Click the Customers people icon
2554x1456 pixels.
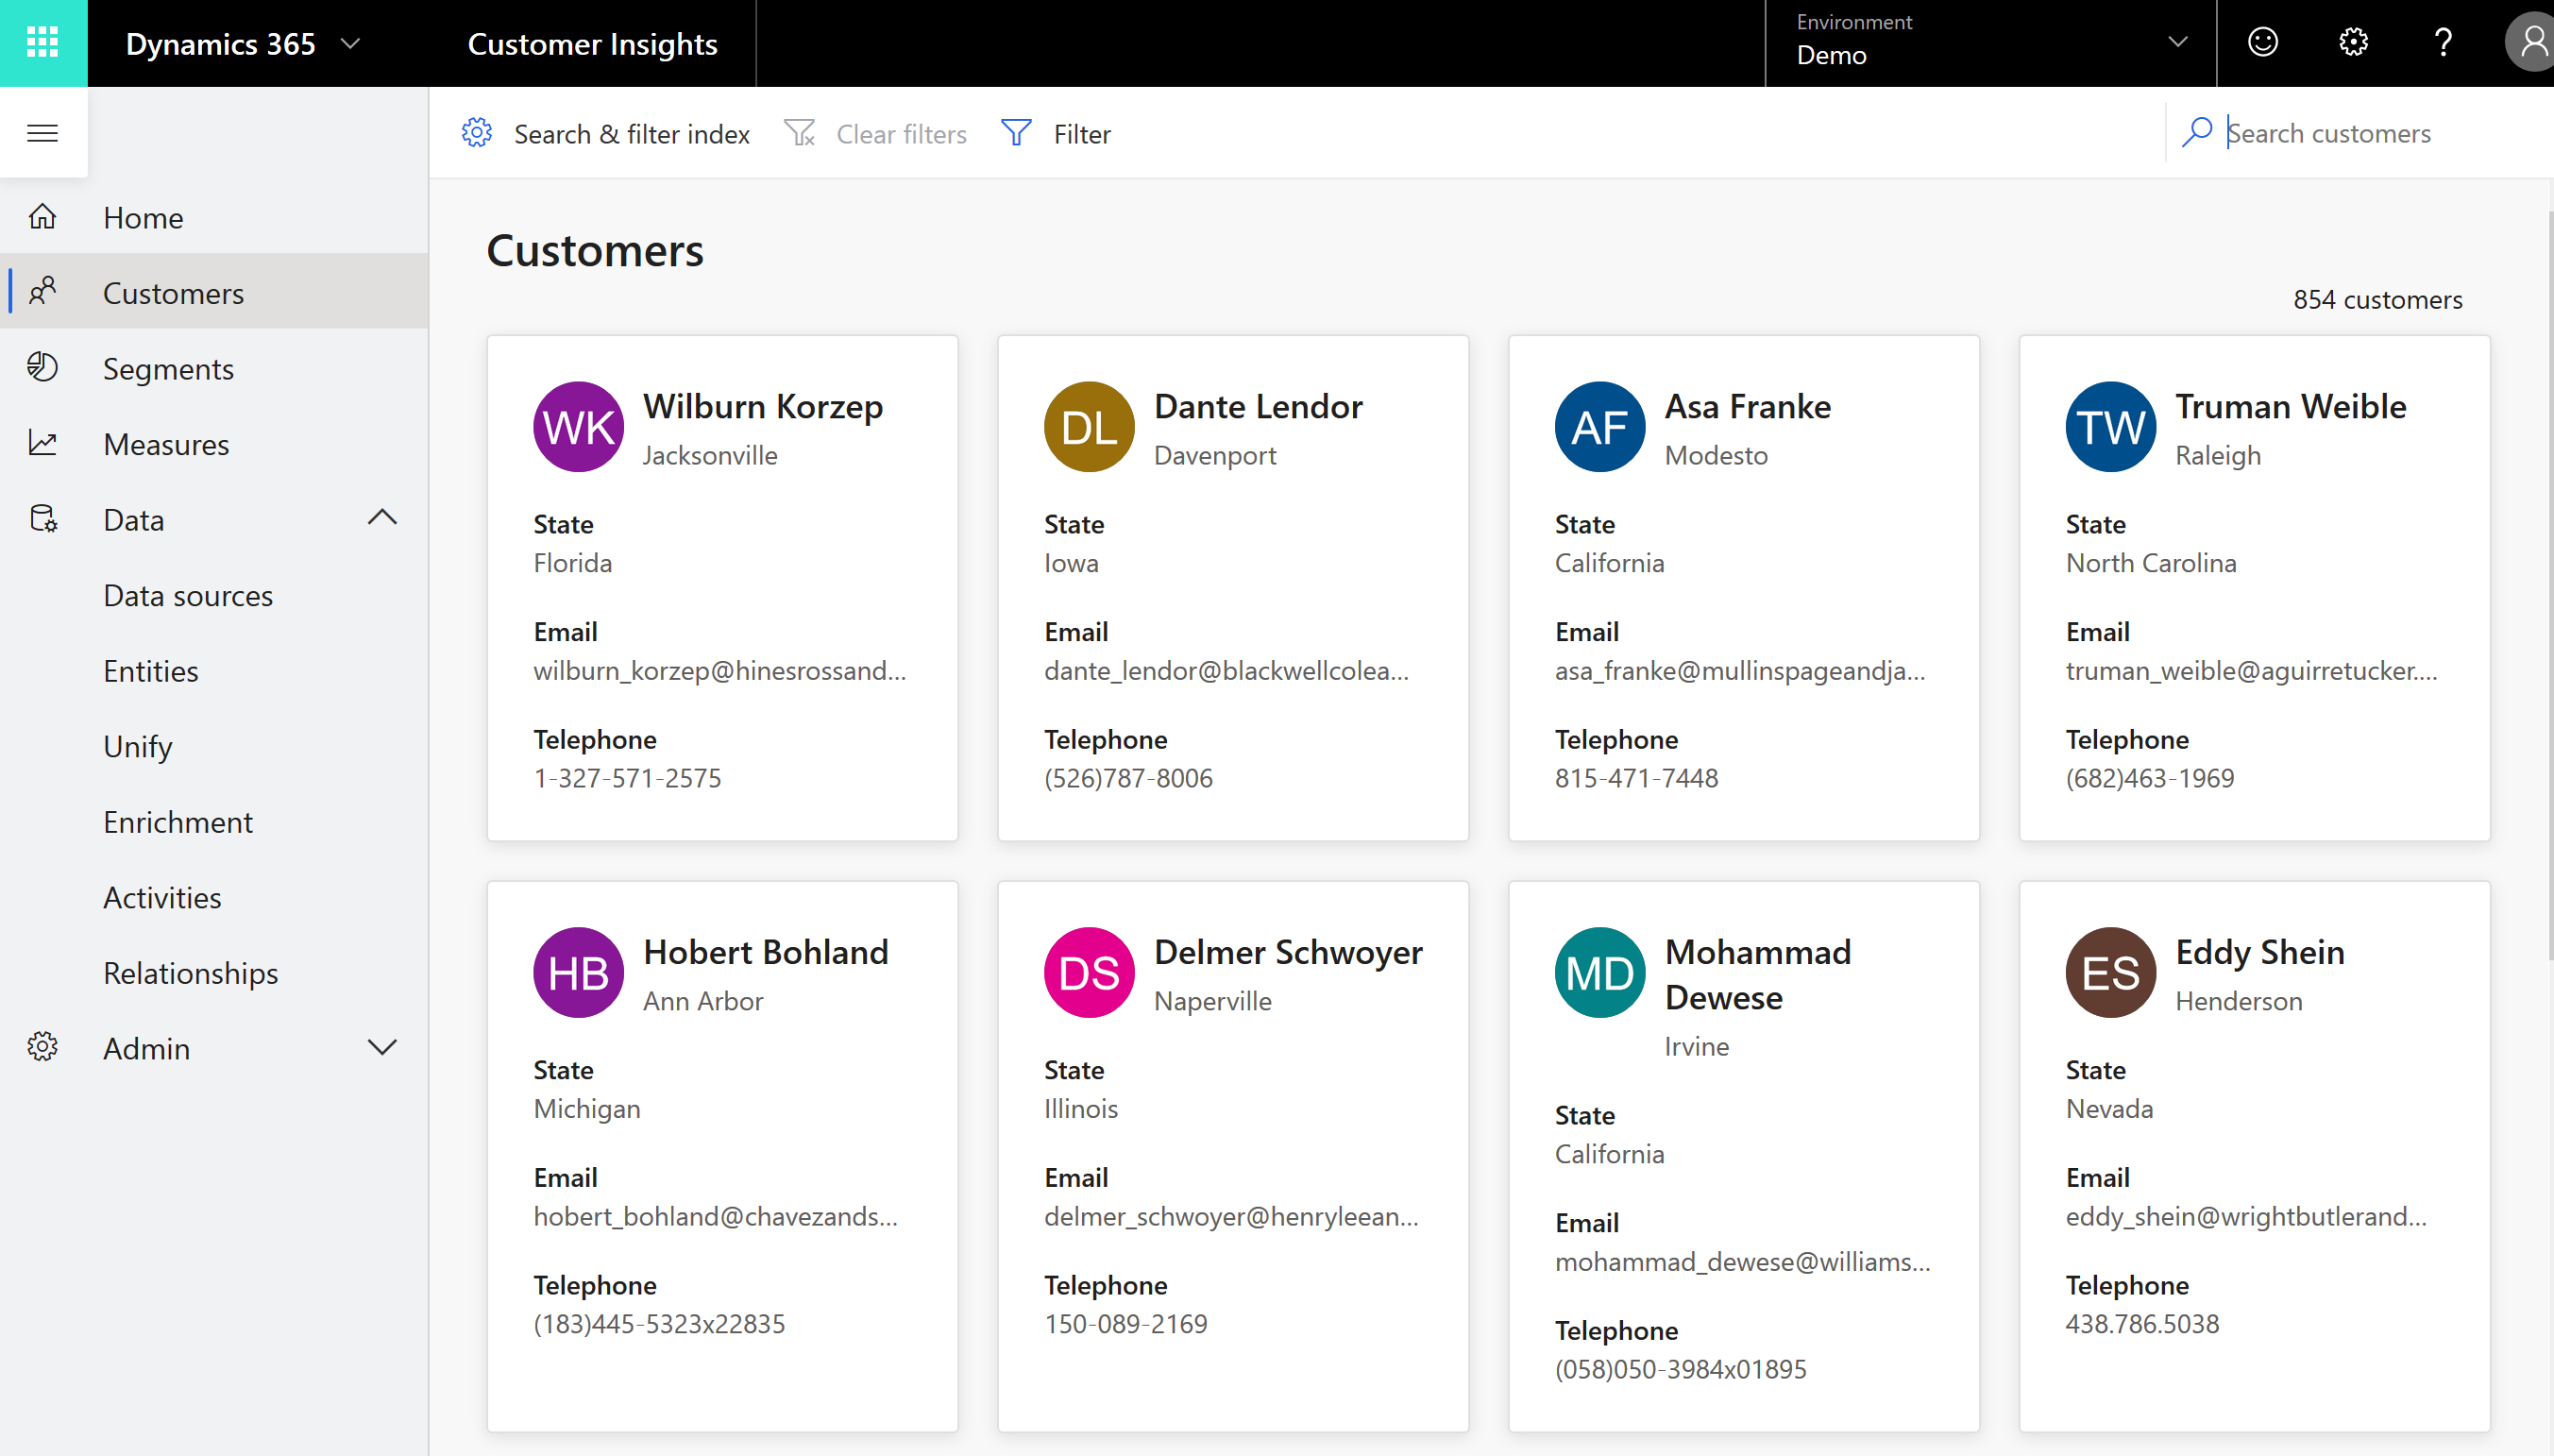pos(43,292)
